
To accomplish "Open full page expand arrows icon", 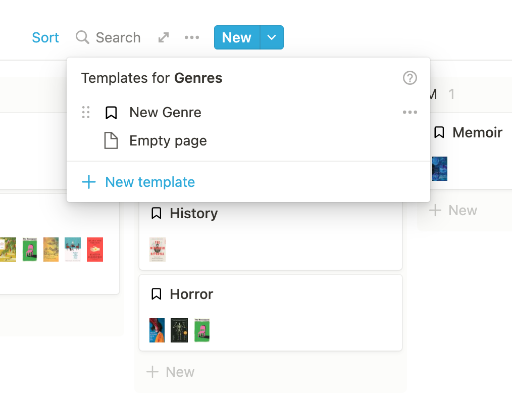I will pyautogui.click(x=163, y=37).
